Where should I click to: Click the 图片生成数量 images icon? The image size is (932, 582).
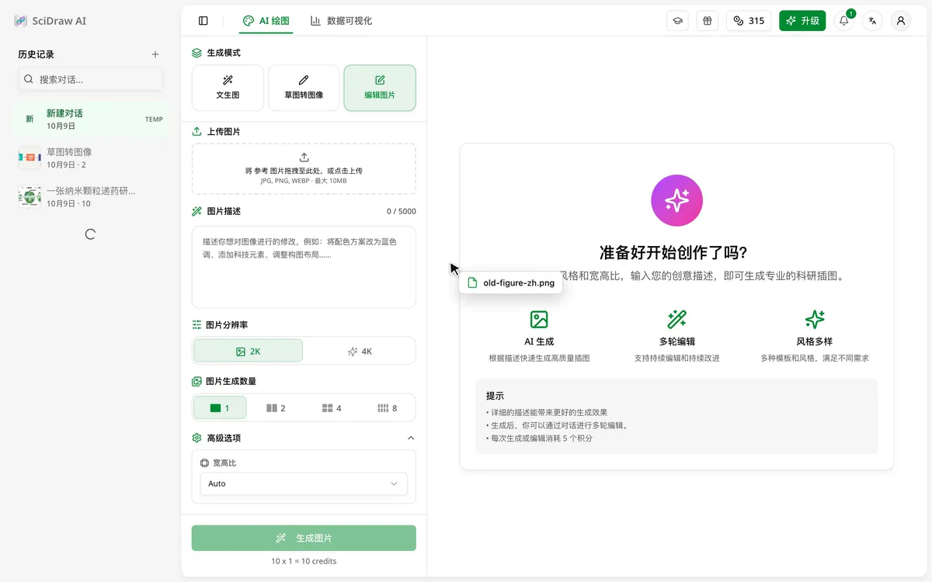(x=197, y=382)
